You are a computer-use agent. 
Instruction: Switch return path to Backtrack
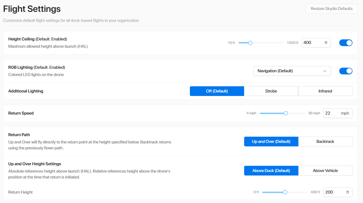pos(325,142)
